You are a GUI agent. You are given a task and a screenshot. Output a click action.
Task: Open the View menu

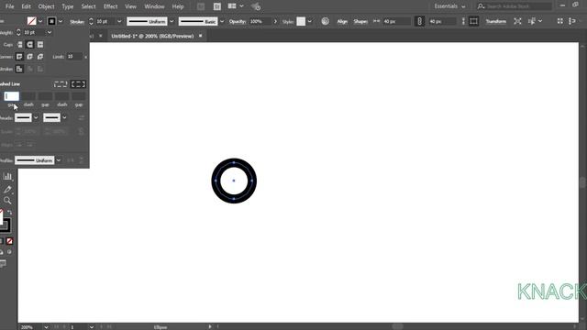[130, 6]
